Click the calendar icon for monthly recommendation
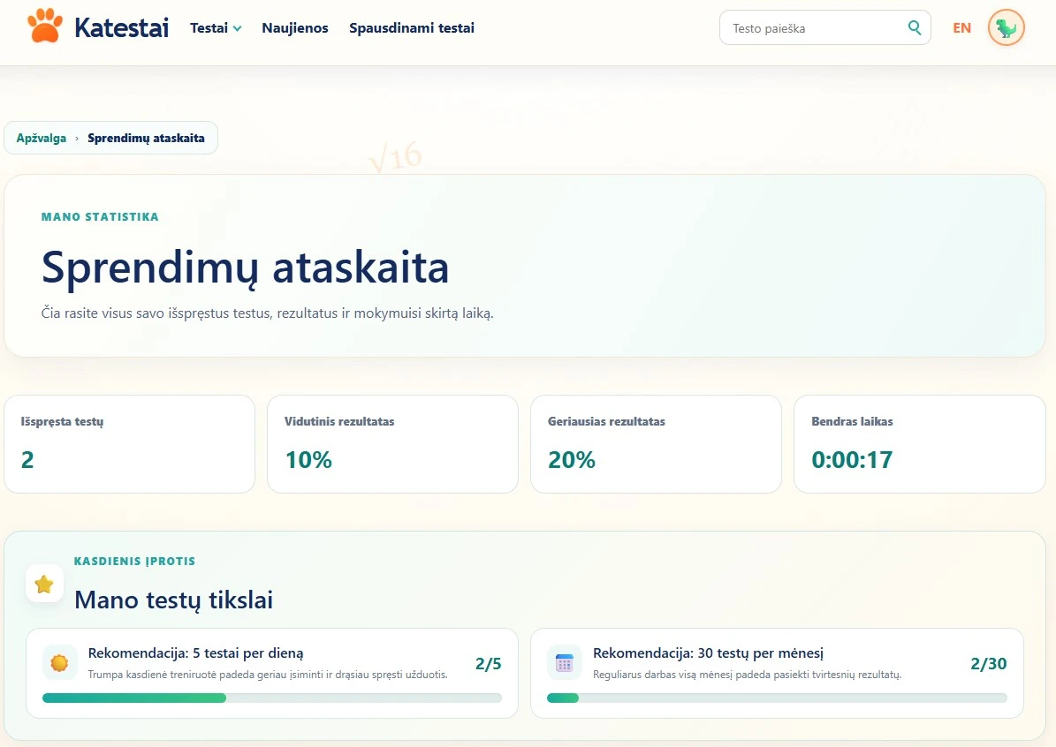 pyautogui.click(x=565, y=663)
